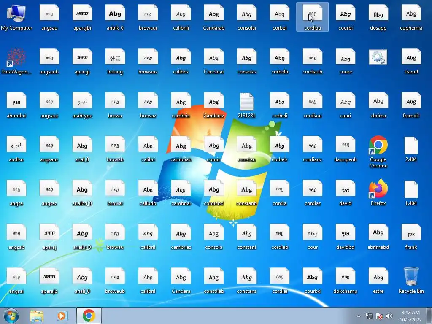This screenshot has width=432, height=324.
Task: Select the corbelz font file
Action: [x=279, y=149]
